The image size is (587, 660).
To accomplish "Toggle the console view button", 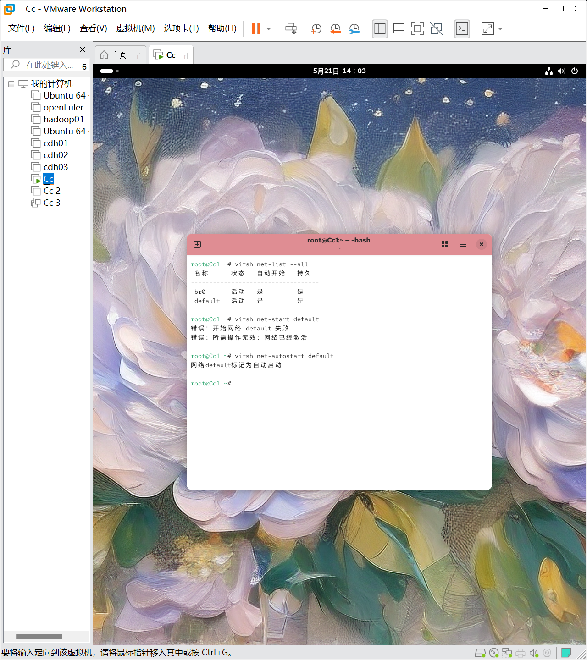I will (462, 29).
